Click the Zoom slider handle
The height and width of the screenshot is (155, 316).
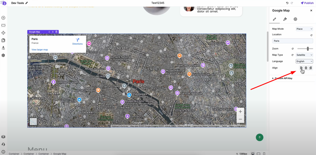click(308, 49)
